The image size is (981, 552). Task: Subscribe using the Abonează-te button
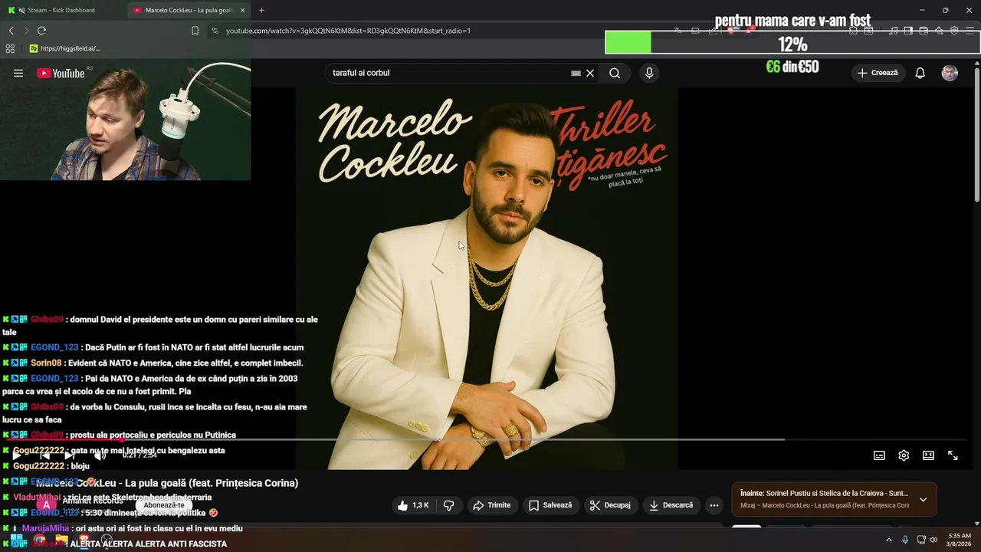tap(164, 505)
